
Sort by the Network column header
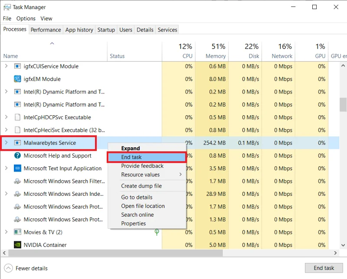pos(278,51)
